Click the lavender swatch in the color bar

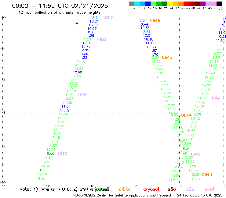[208, 4]
